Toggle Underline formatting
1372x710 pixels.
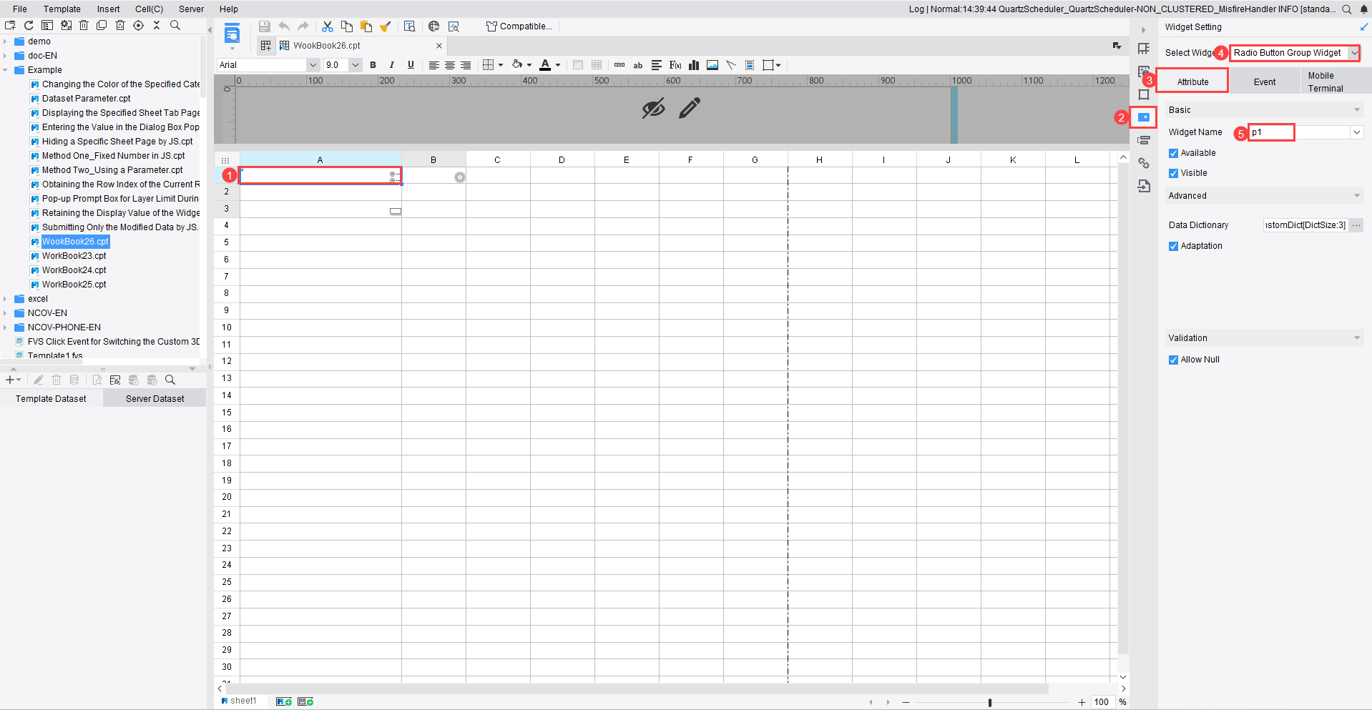(411, 65)
